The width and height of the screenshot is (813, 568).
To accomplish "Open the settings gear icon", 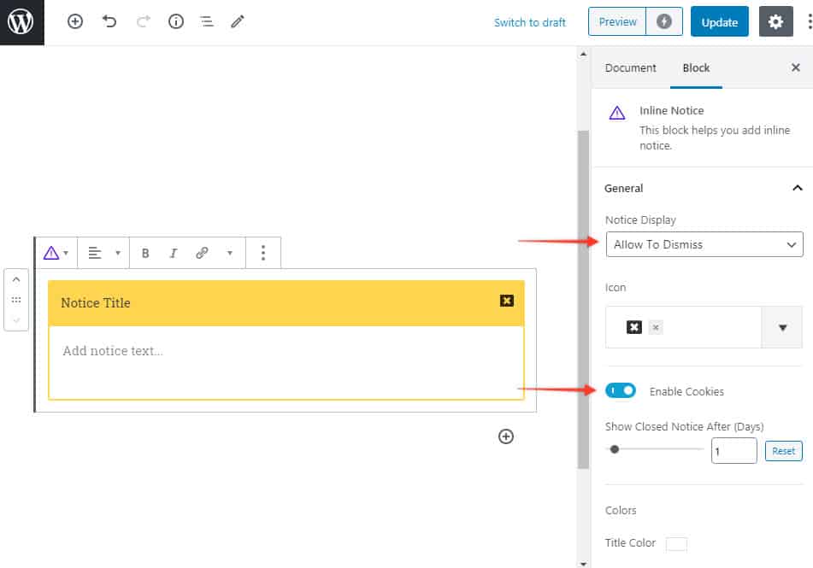I will [x=775, y=22].
